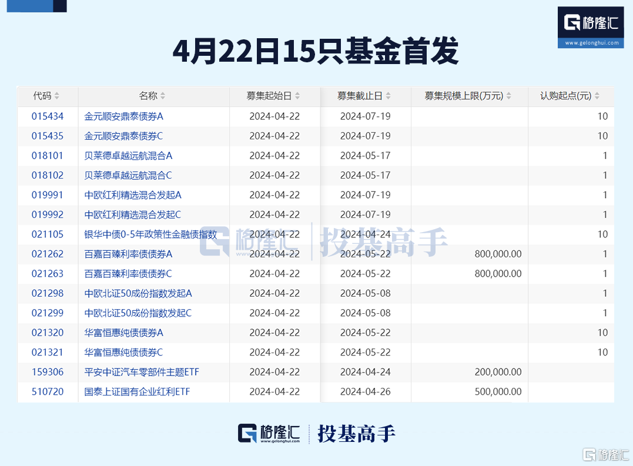633x466 pixels.
Task: Sort by 募集规模上限(万元) column arrows
Action: tap(508, 96)
